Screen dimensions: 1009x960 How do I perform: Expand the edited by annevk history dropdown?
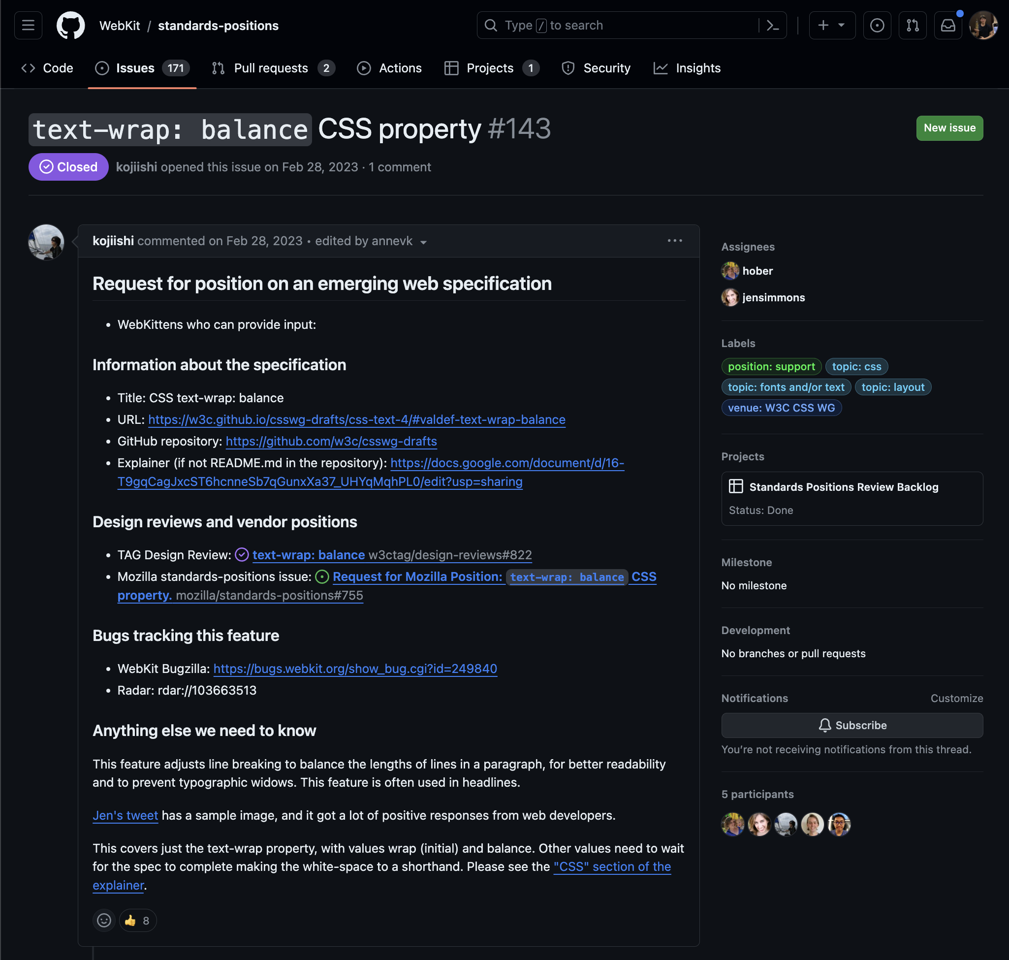(x=424, y=242)
